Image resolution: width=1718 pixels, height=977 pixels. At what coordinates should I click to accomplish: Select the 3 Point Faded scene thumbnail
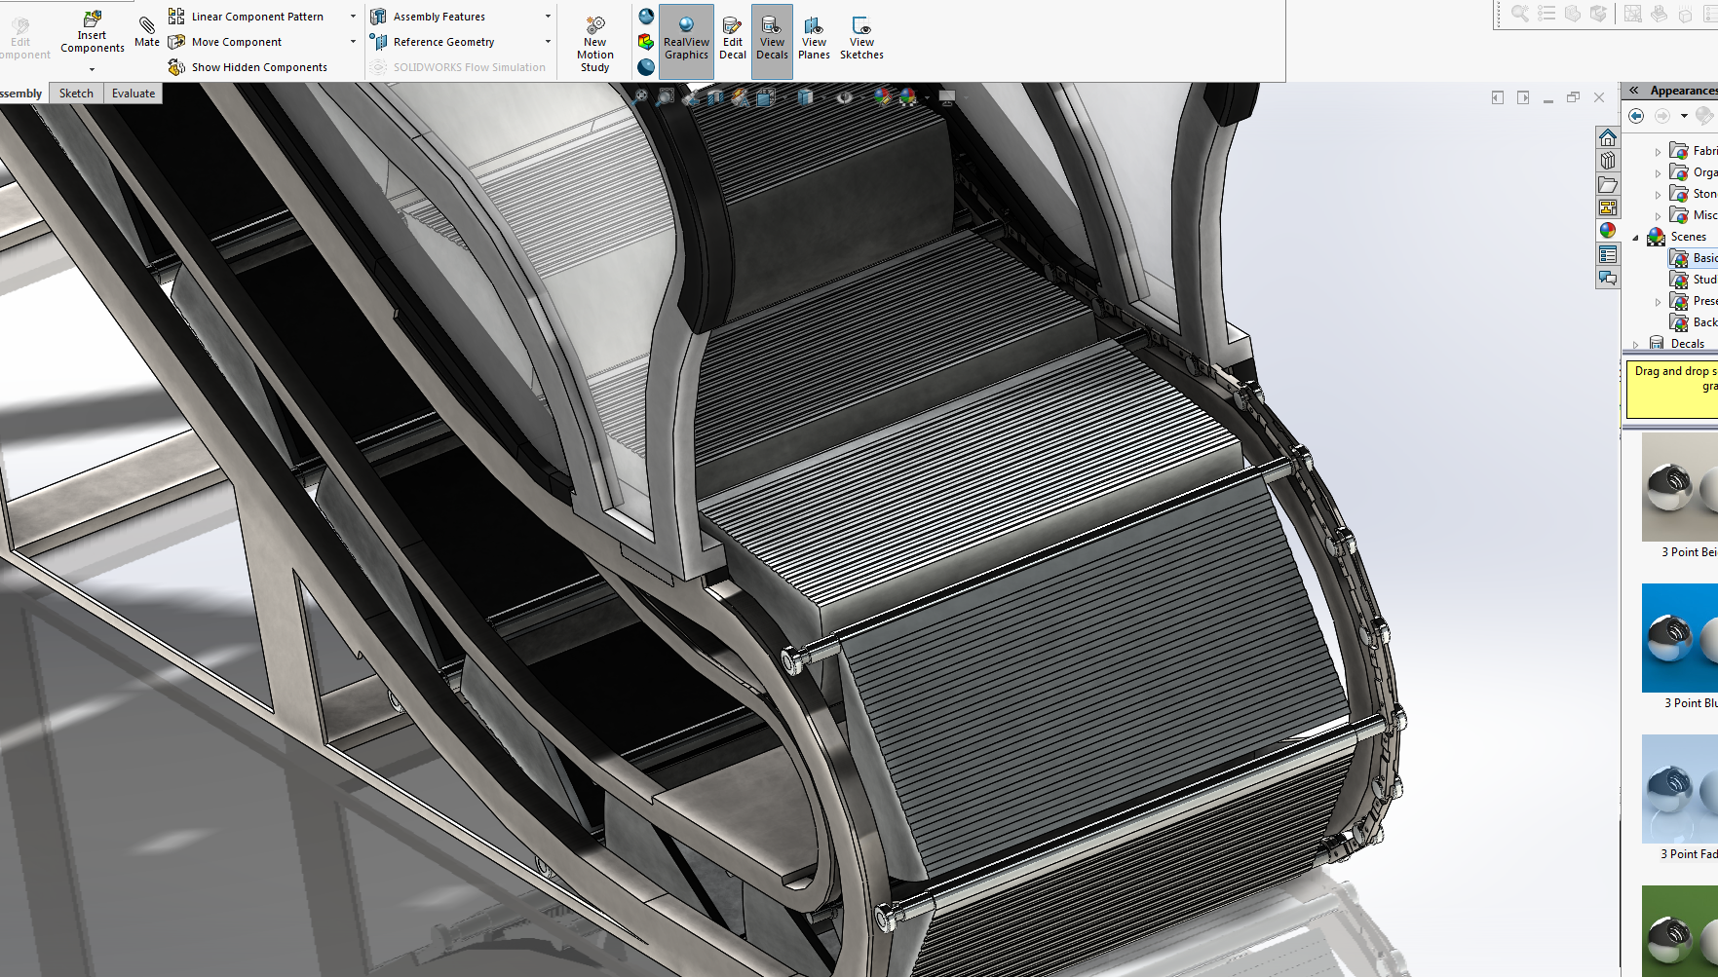(x=1680, y=789)
